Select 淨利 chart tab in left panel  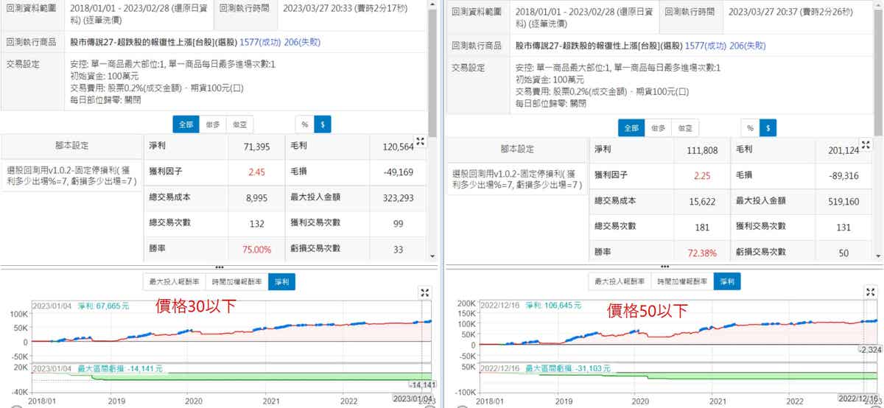[x=281, y=281]
